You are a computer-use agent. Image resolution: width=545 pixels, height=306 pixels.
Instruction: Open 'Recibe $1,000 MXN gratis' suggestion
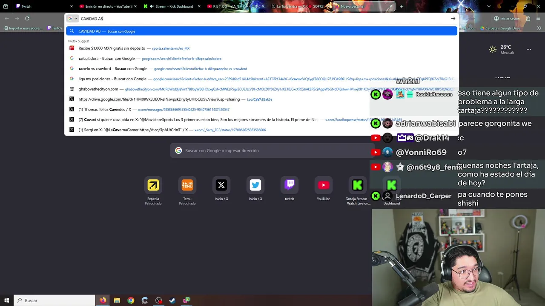tap(261, 48)
